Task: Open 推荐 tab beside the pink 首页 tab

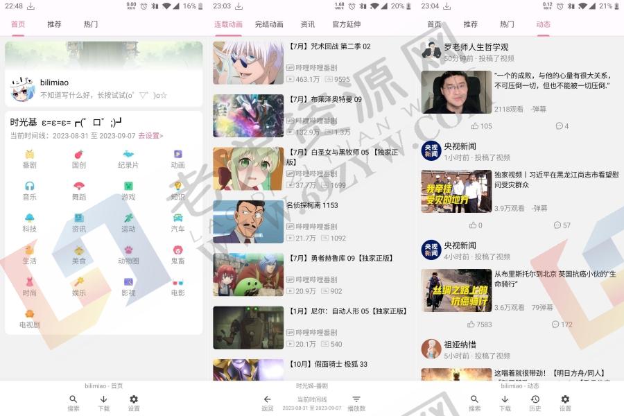Action: pyautogui.click(x=55, y=24)
